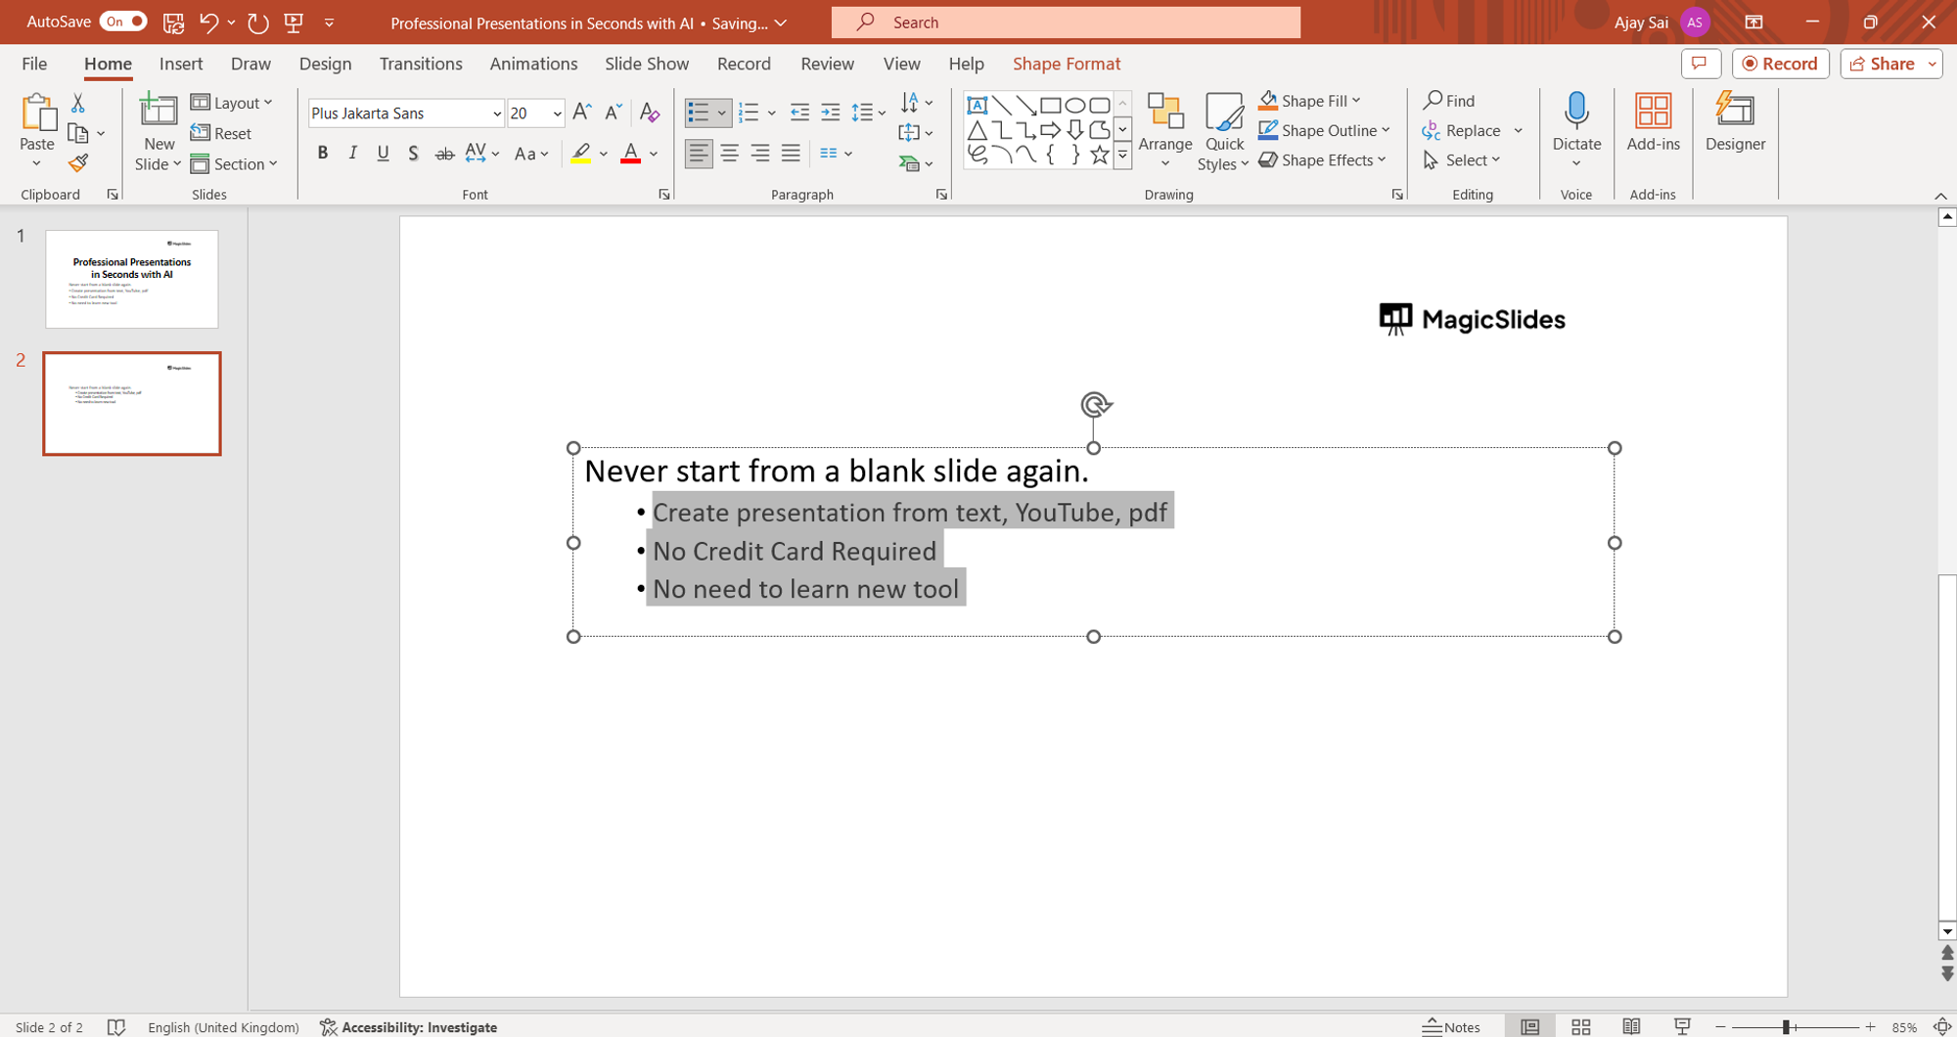The image size is (1957, 1037).
Task: Select the text box shape tool
Action: tap(977, 105)
